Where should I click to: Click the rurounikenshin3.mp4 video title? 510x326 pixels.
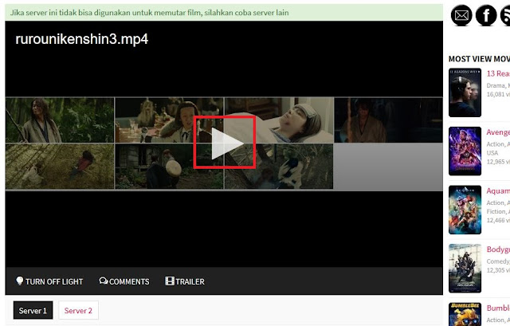point(82,39)
